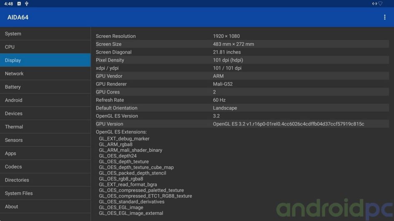Select the xdpi / ydpi row
Image resolution: width=394 pixels, height=221 pixels.
[242, 68]
